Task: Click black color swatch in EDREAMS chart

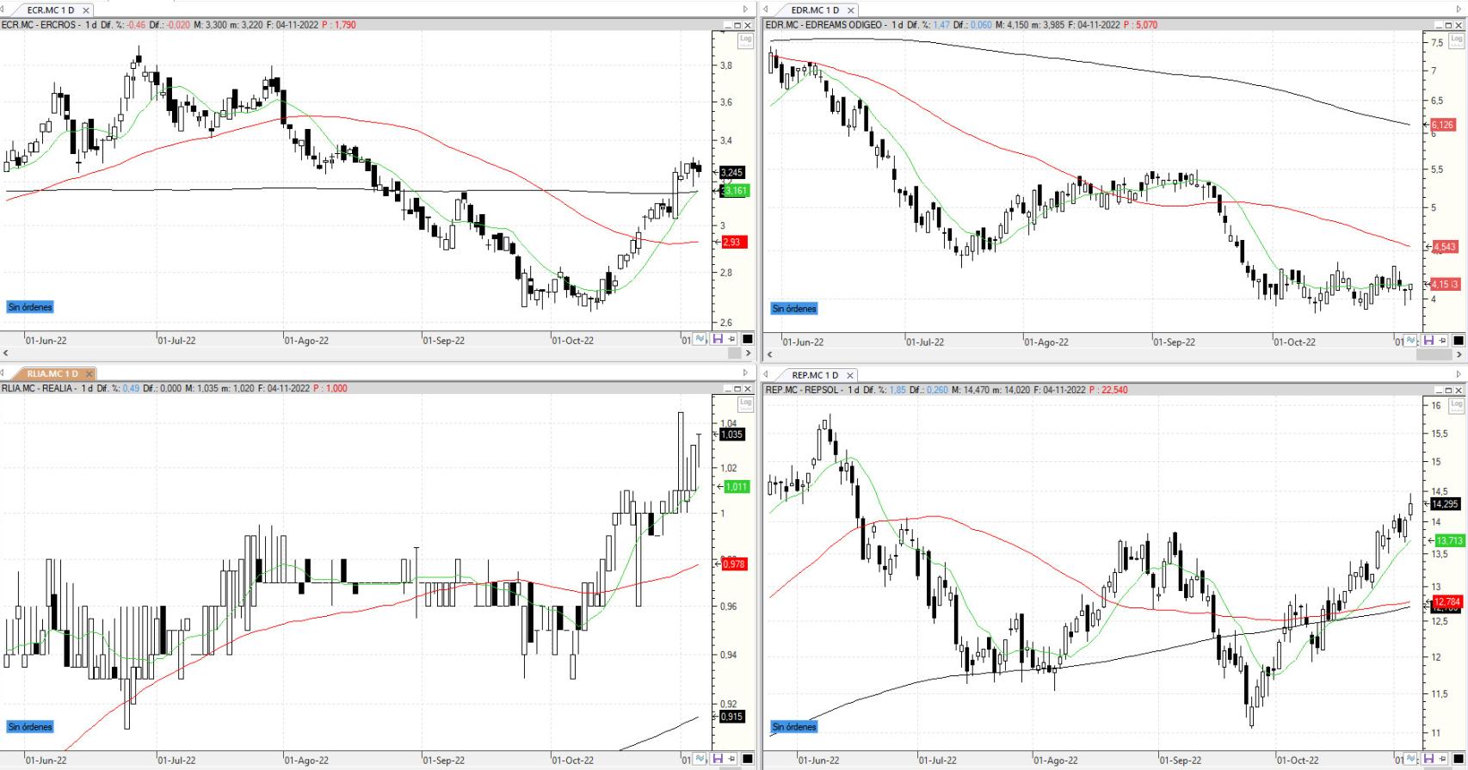Action: point(1459,341)
